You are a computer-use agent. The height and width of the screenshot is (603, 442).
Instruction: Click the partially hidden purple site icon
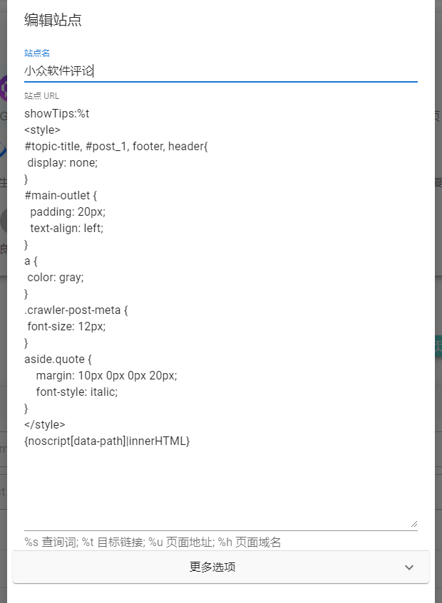pyautogui.click(x=3, y=93)
